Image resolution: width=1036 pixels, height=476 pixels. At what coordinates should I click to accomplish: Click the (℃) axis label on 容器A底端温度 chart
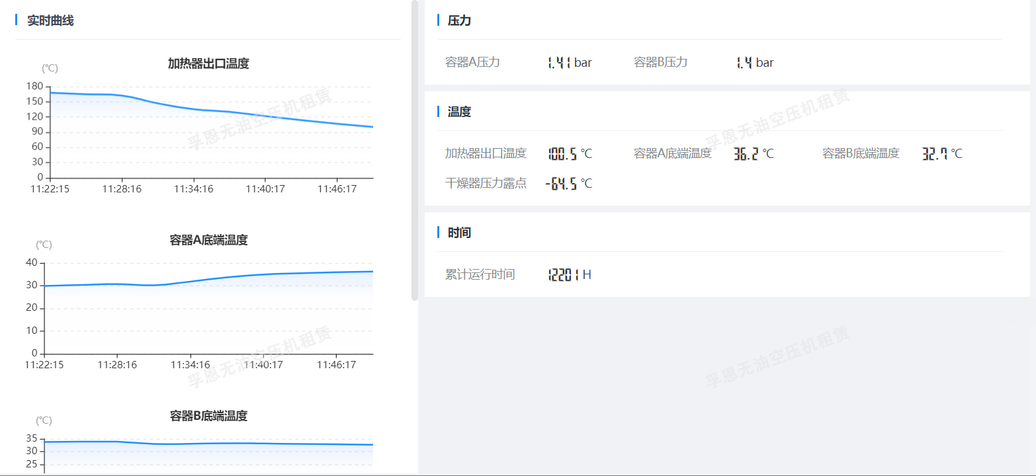pyautogui.click(x=44, y=244)
